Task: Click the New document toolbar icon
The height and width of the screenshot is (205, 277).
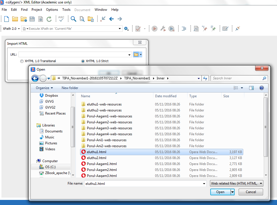Action: 7,19
